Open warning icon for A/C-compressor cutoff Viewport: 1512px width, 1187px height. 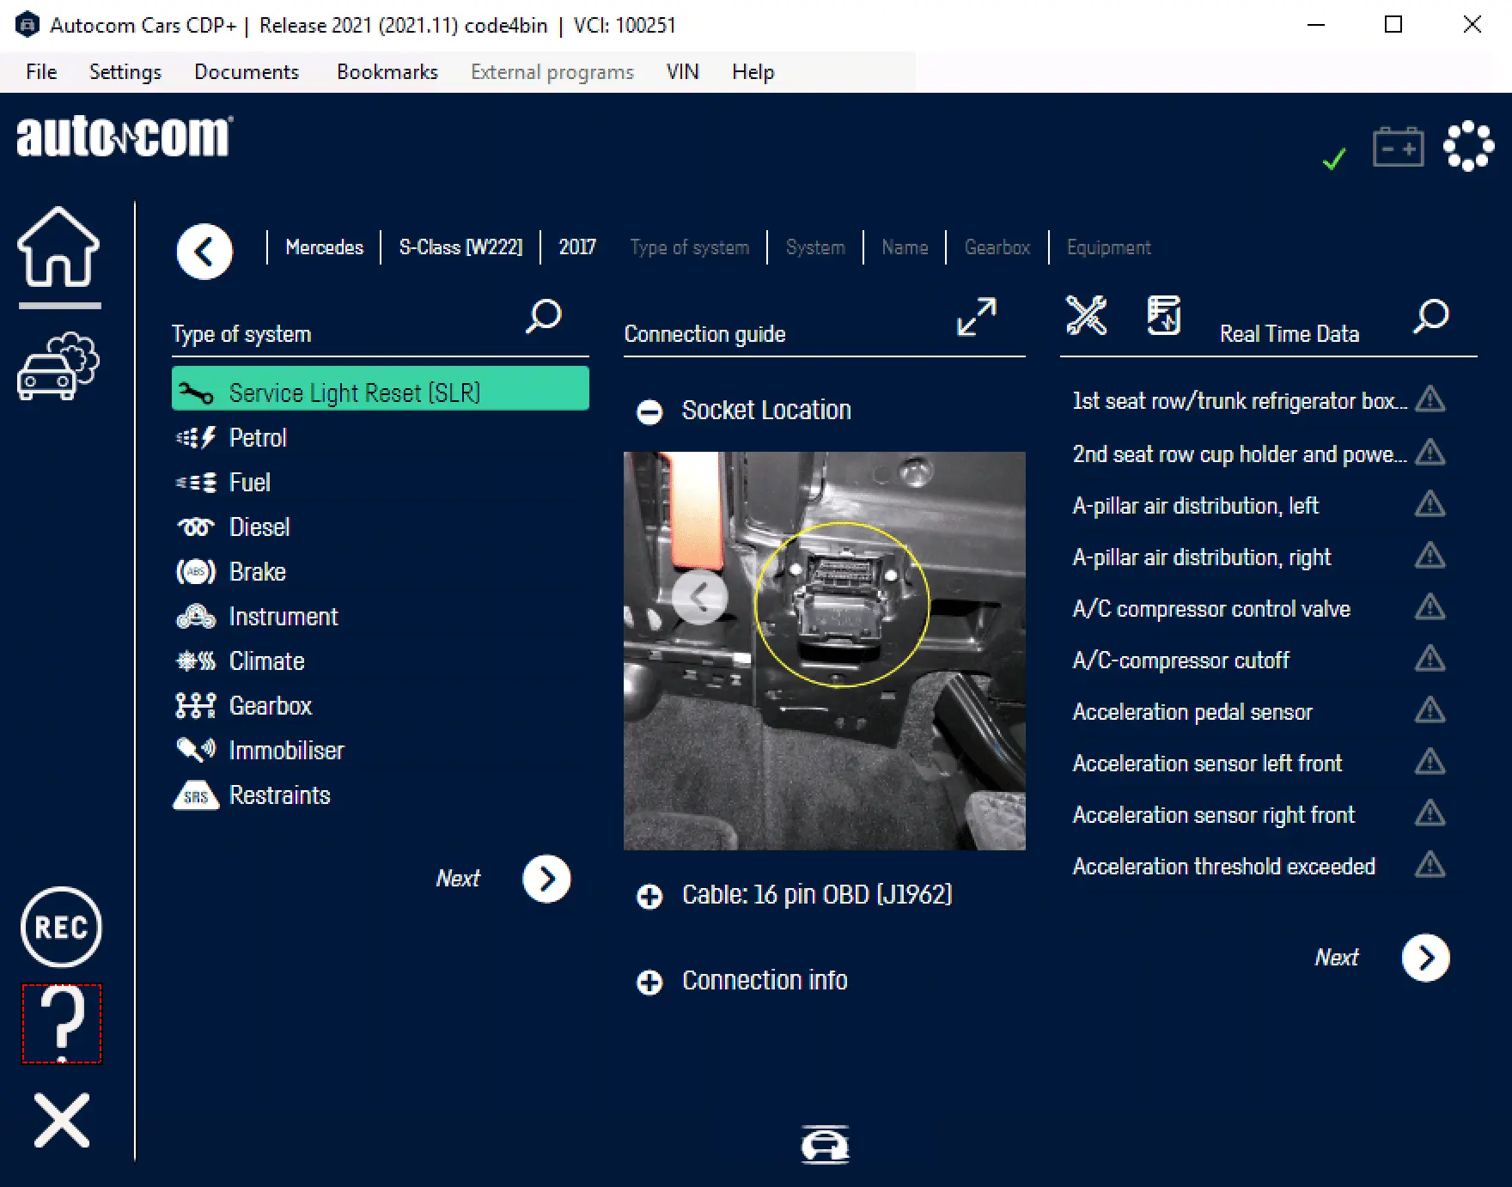pos(1430,659)
